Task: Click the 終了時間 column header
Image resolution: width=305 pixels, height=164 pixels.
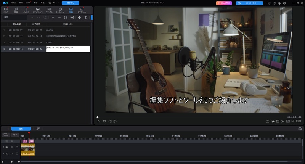Action: coord(36,24)
